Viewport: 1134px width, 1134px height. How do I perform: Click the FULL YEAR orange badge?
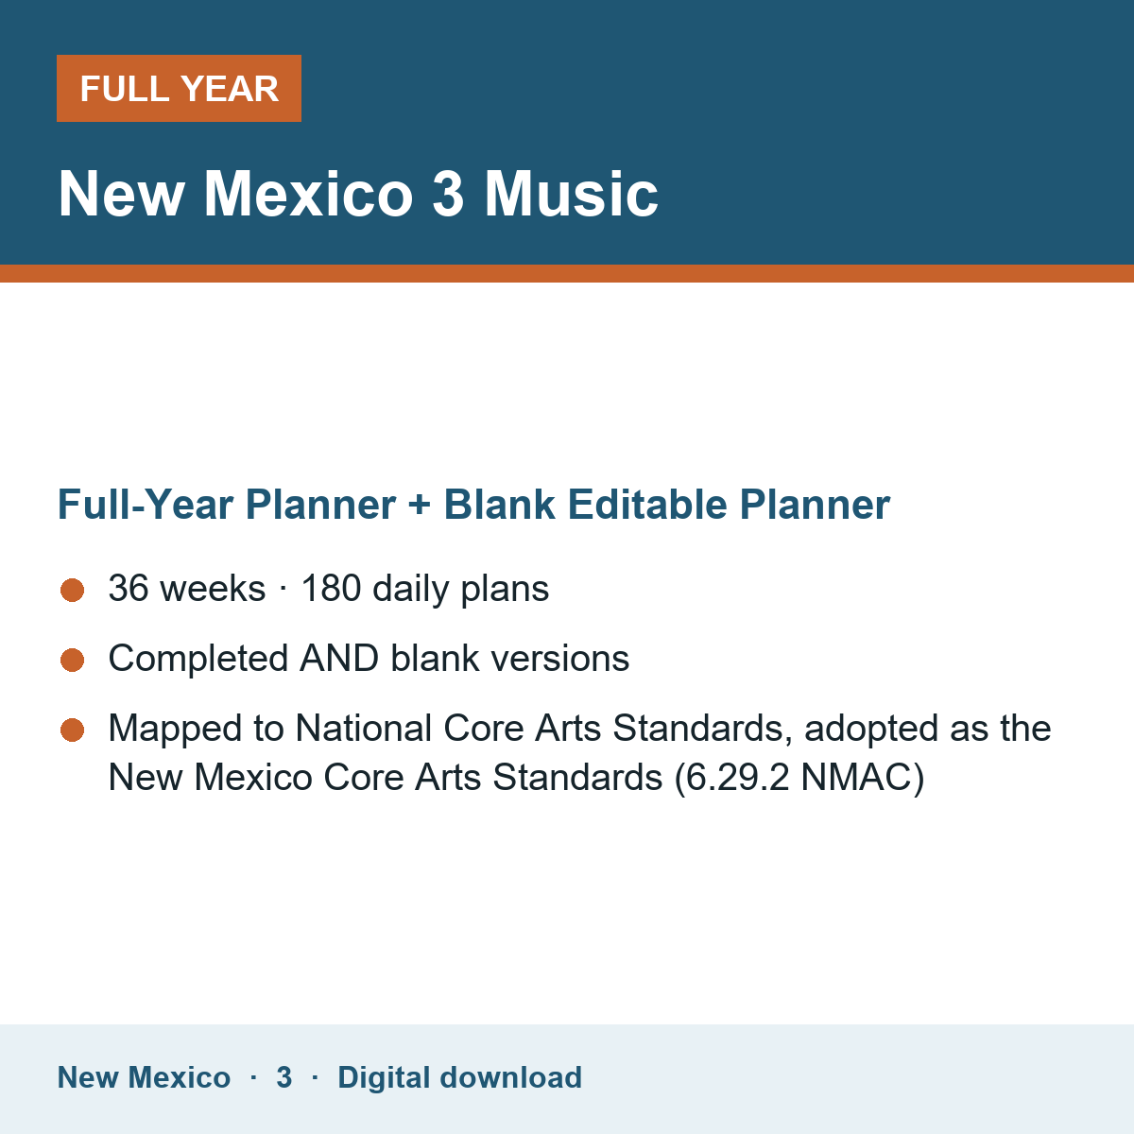[179, 88]
